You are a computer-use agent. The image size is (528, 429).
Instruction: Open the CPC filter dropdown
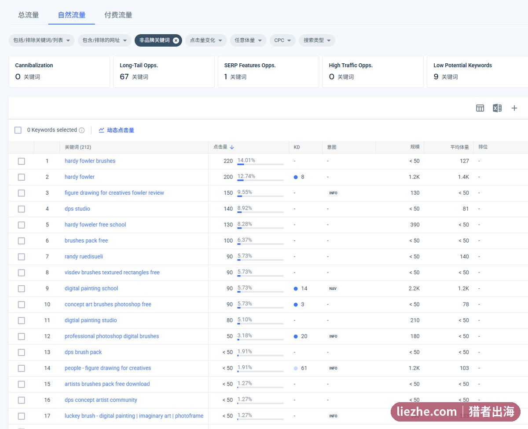coord(282,40)
